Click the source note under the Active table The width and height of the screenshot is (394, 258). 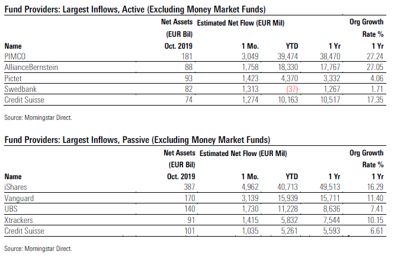click(38, 117)
